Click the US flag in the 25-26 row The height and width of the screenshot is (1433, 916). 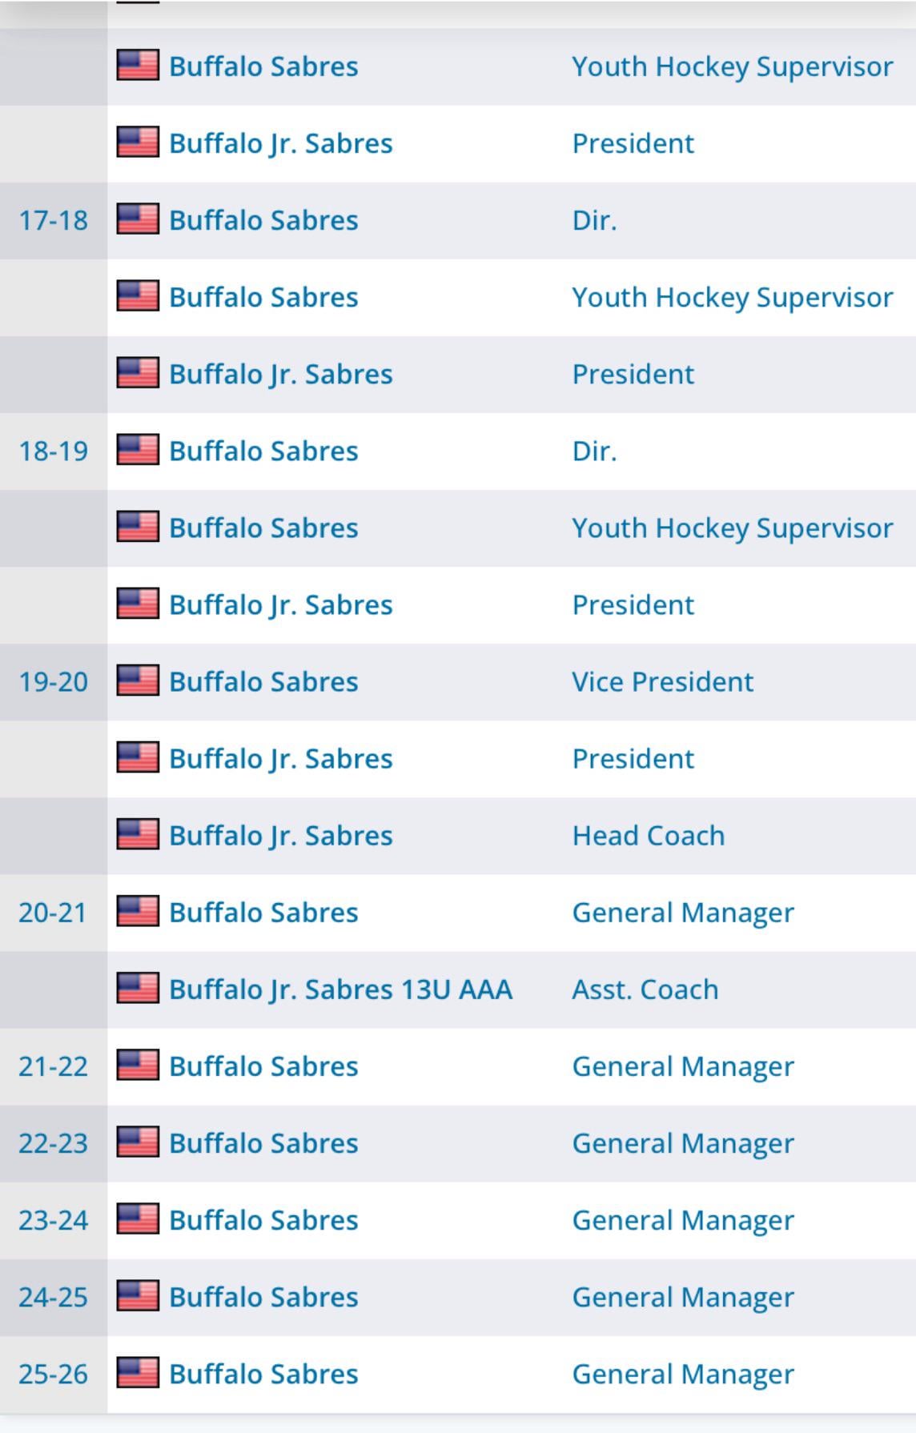138,1373
